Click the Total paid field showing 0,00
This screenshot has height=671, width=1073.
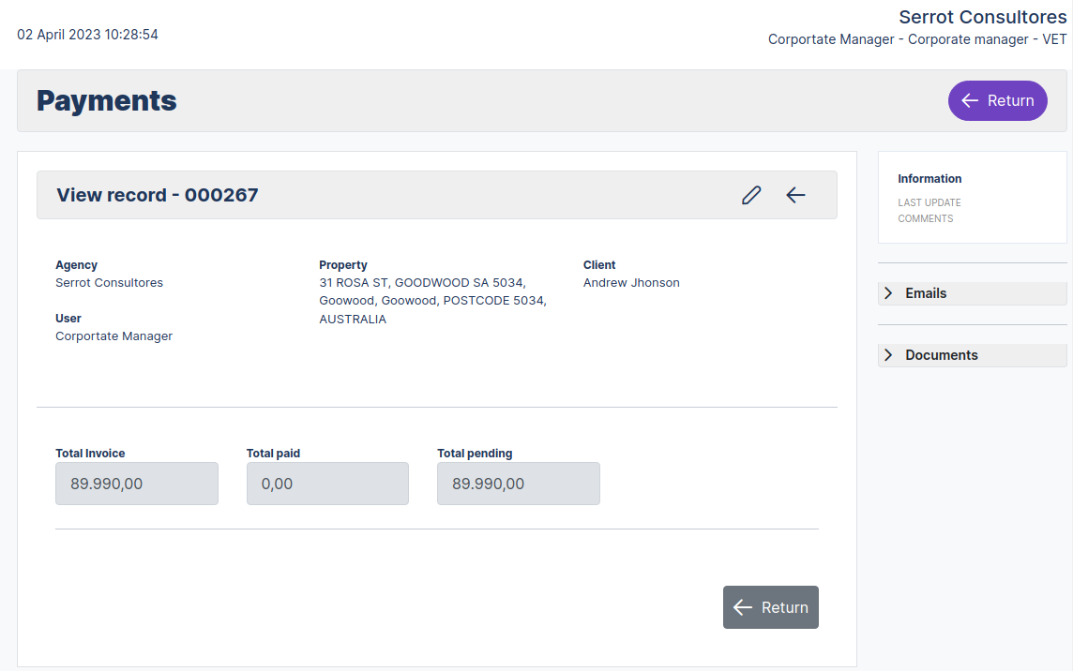click(x=326, y=483)
